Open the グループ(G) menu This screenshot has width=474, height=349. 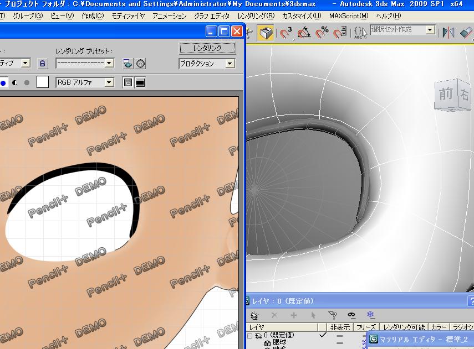click(28, 16)
